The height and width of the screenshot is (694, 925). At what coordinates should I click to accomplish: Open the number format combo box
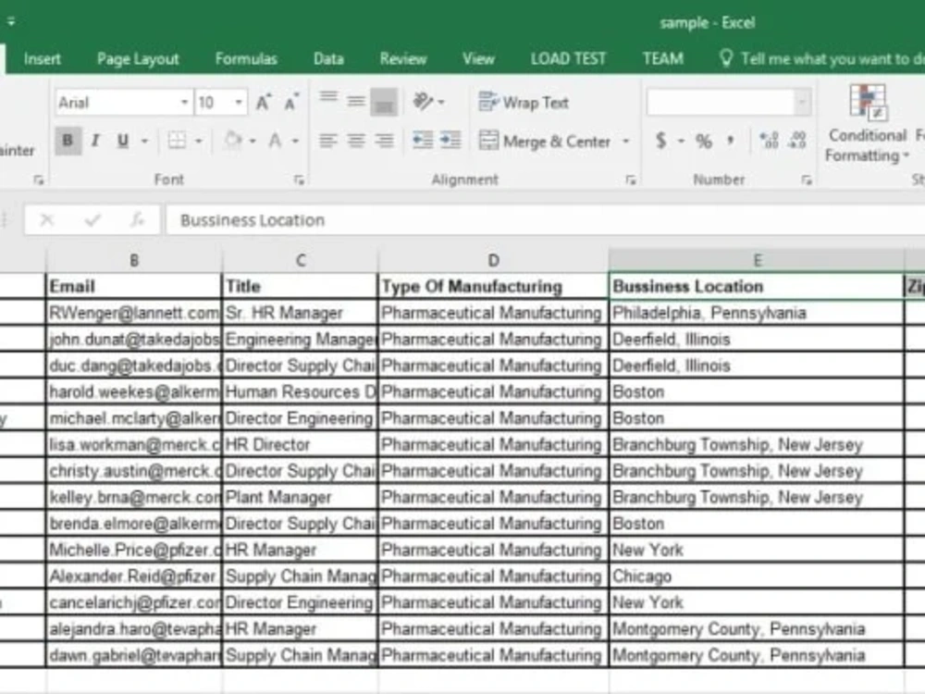pos(729,103)
